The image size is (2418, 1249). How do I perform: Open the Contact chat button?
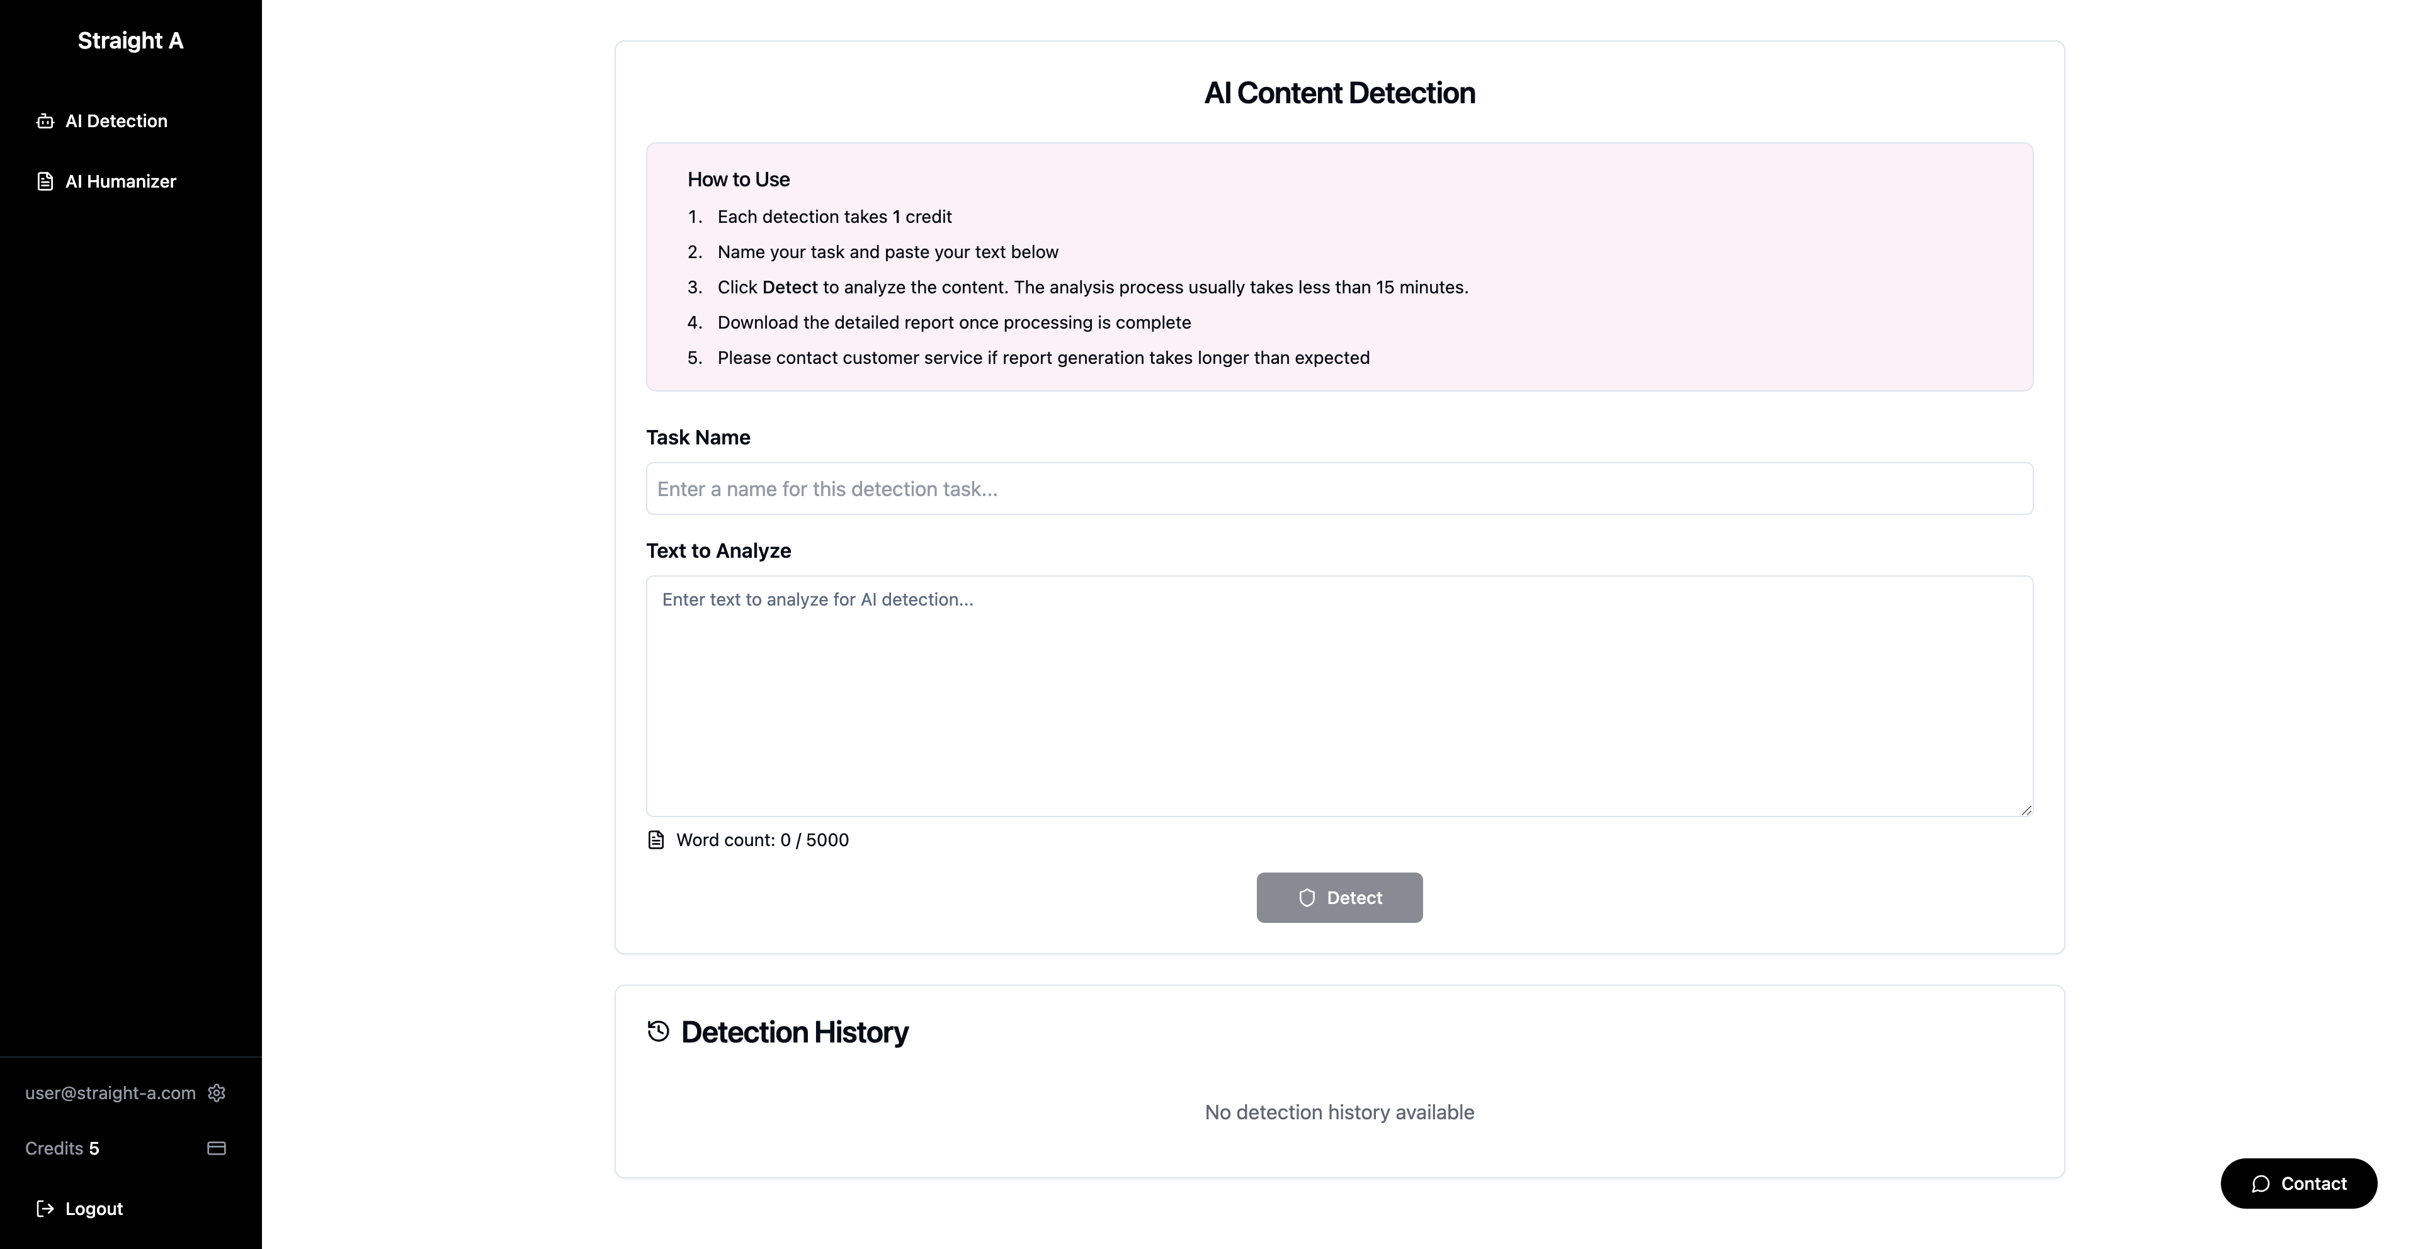click(2298, 1184)
